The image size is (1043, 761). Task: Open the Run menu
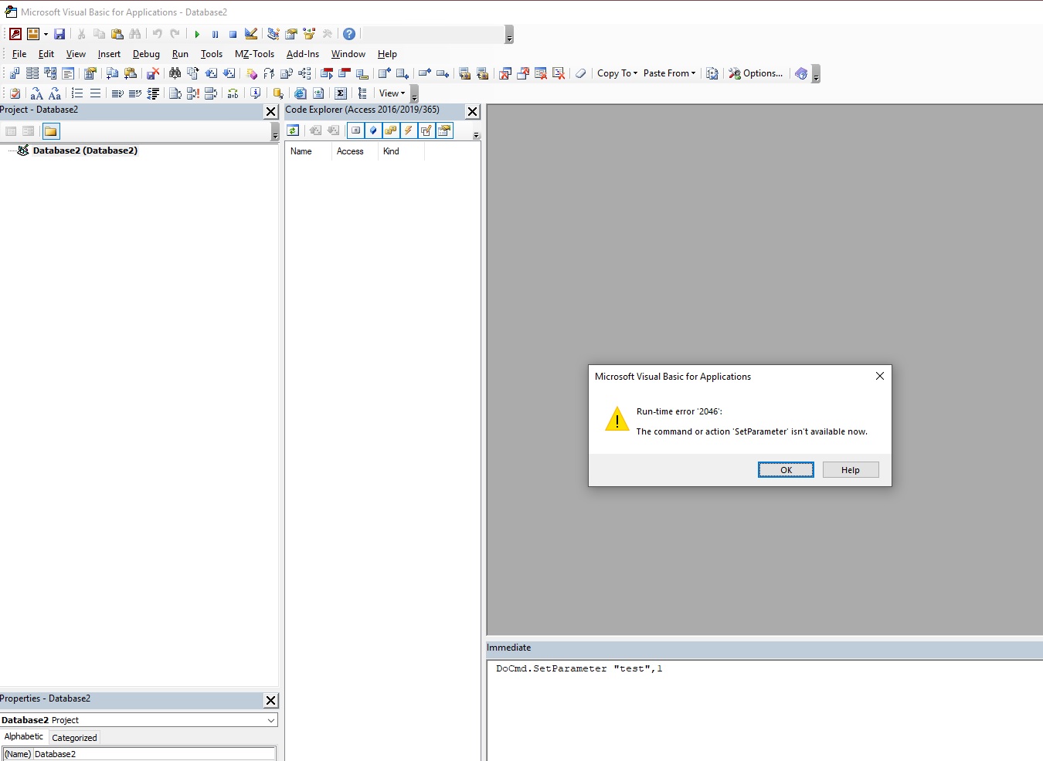180,54
